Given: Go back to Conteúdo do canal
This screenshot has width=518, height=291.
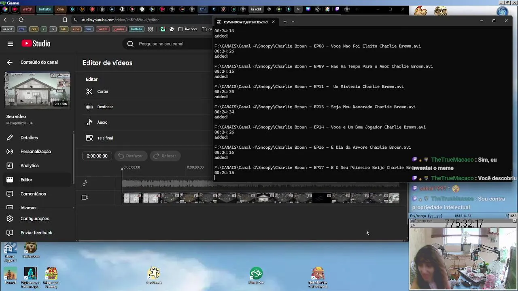Looking at the screenshot, I should (10, 62).
